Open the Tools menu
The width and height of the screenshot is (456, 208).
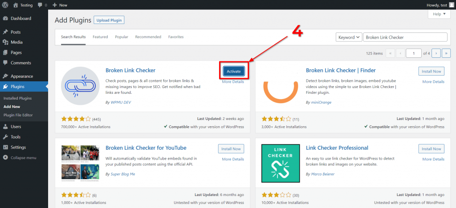tap(16, 137)
